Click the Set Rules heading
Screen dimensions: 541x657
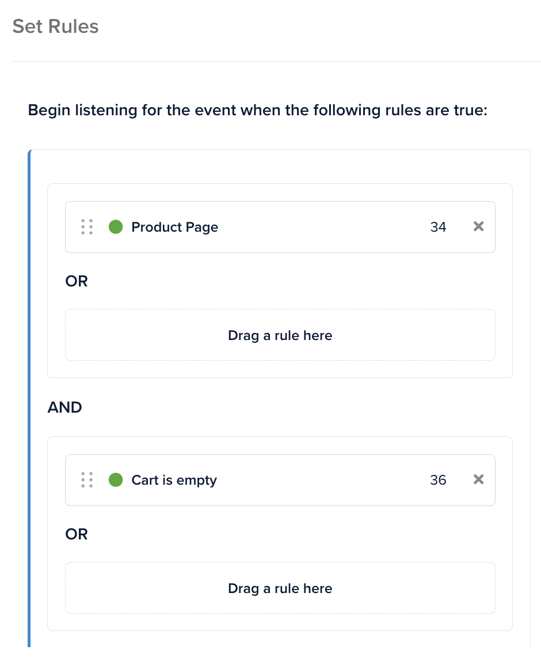tap(55, 27)
